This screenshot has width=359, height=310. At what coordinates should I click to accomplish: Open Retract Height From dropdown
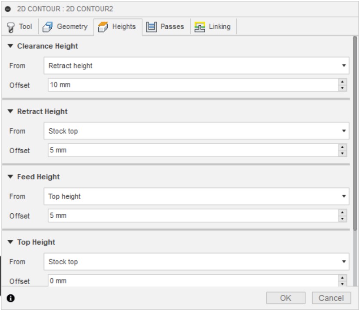[196, 131]
